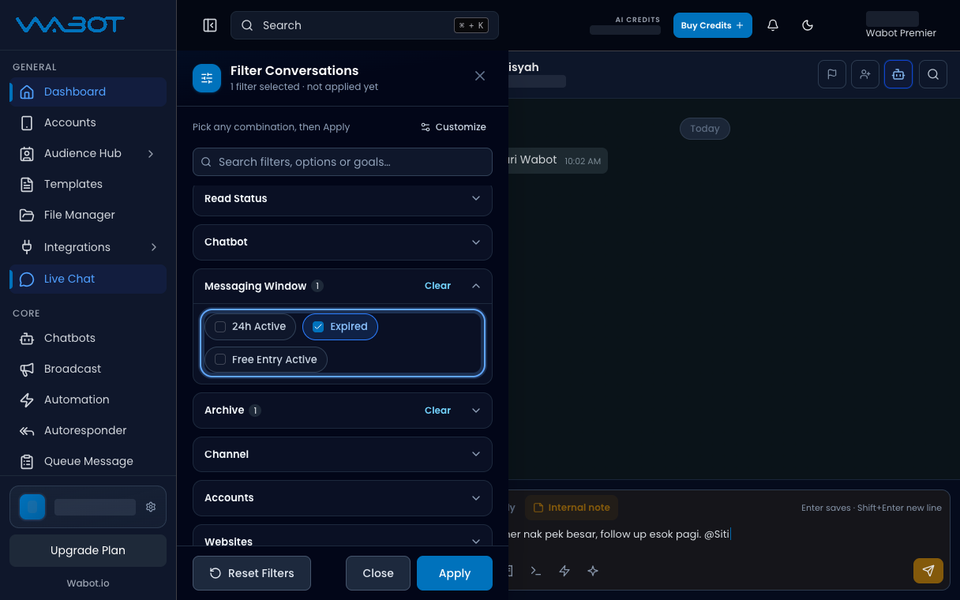Image resolution: width=960 pixels, height=600 pixels.
Task: Open Queue Message
Action: pos(88,461)
